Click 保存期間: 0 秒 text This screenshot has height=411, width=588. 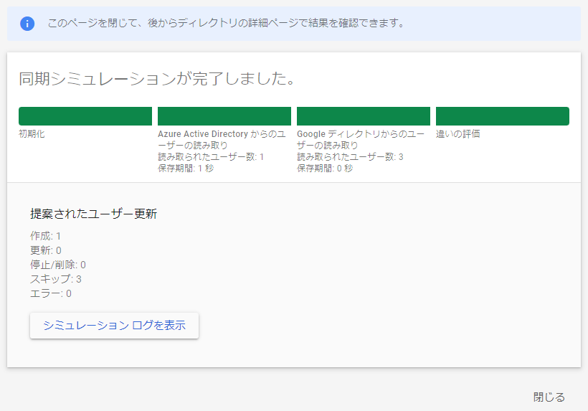tap(325, 169)
